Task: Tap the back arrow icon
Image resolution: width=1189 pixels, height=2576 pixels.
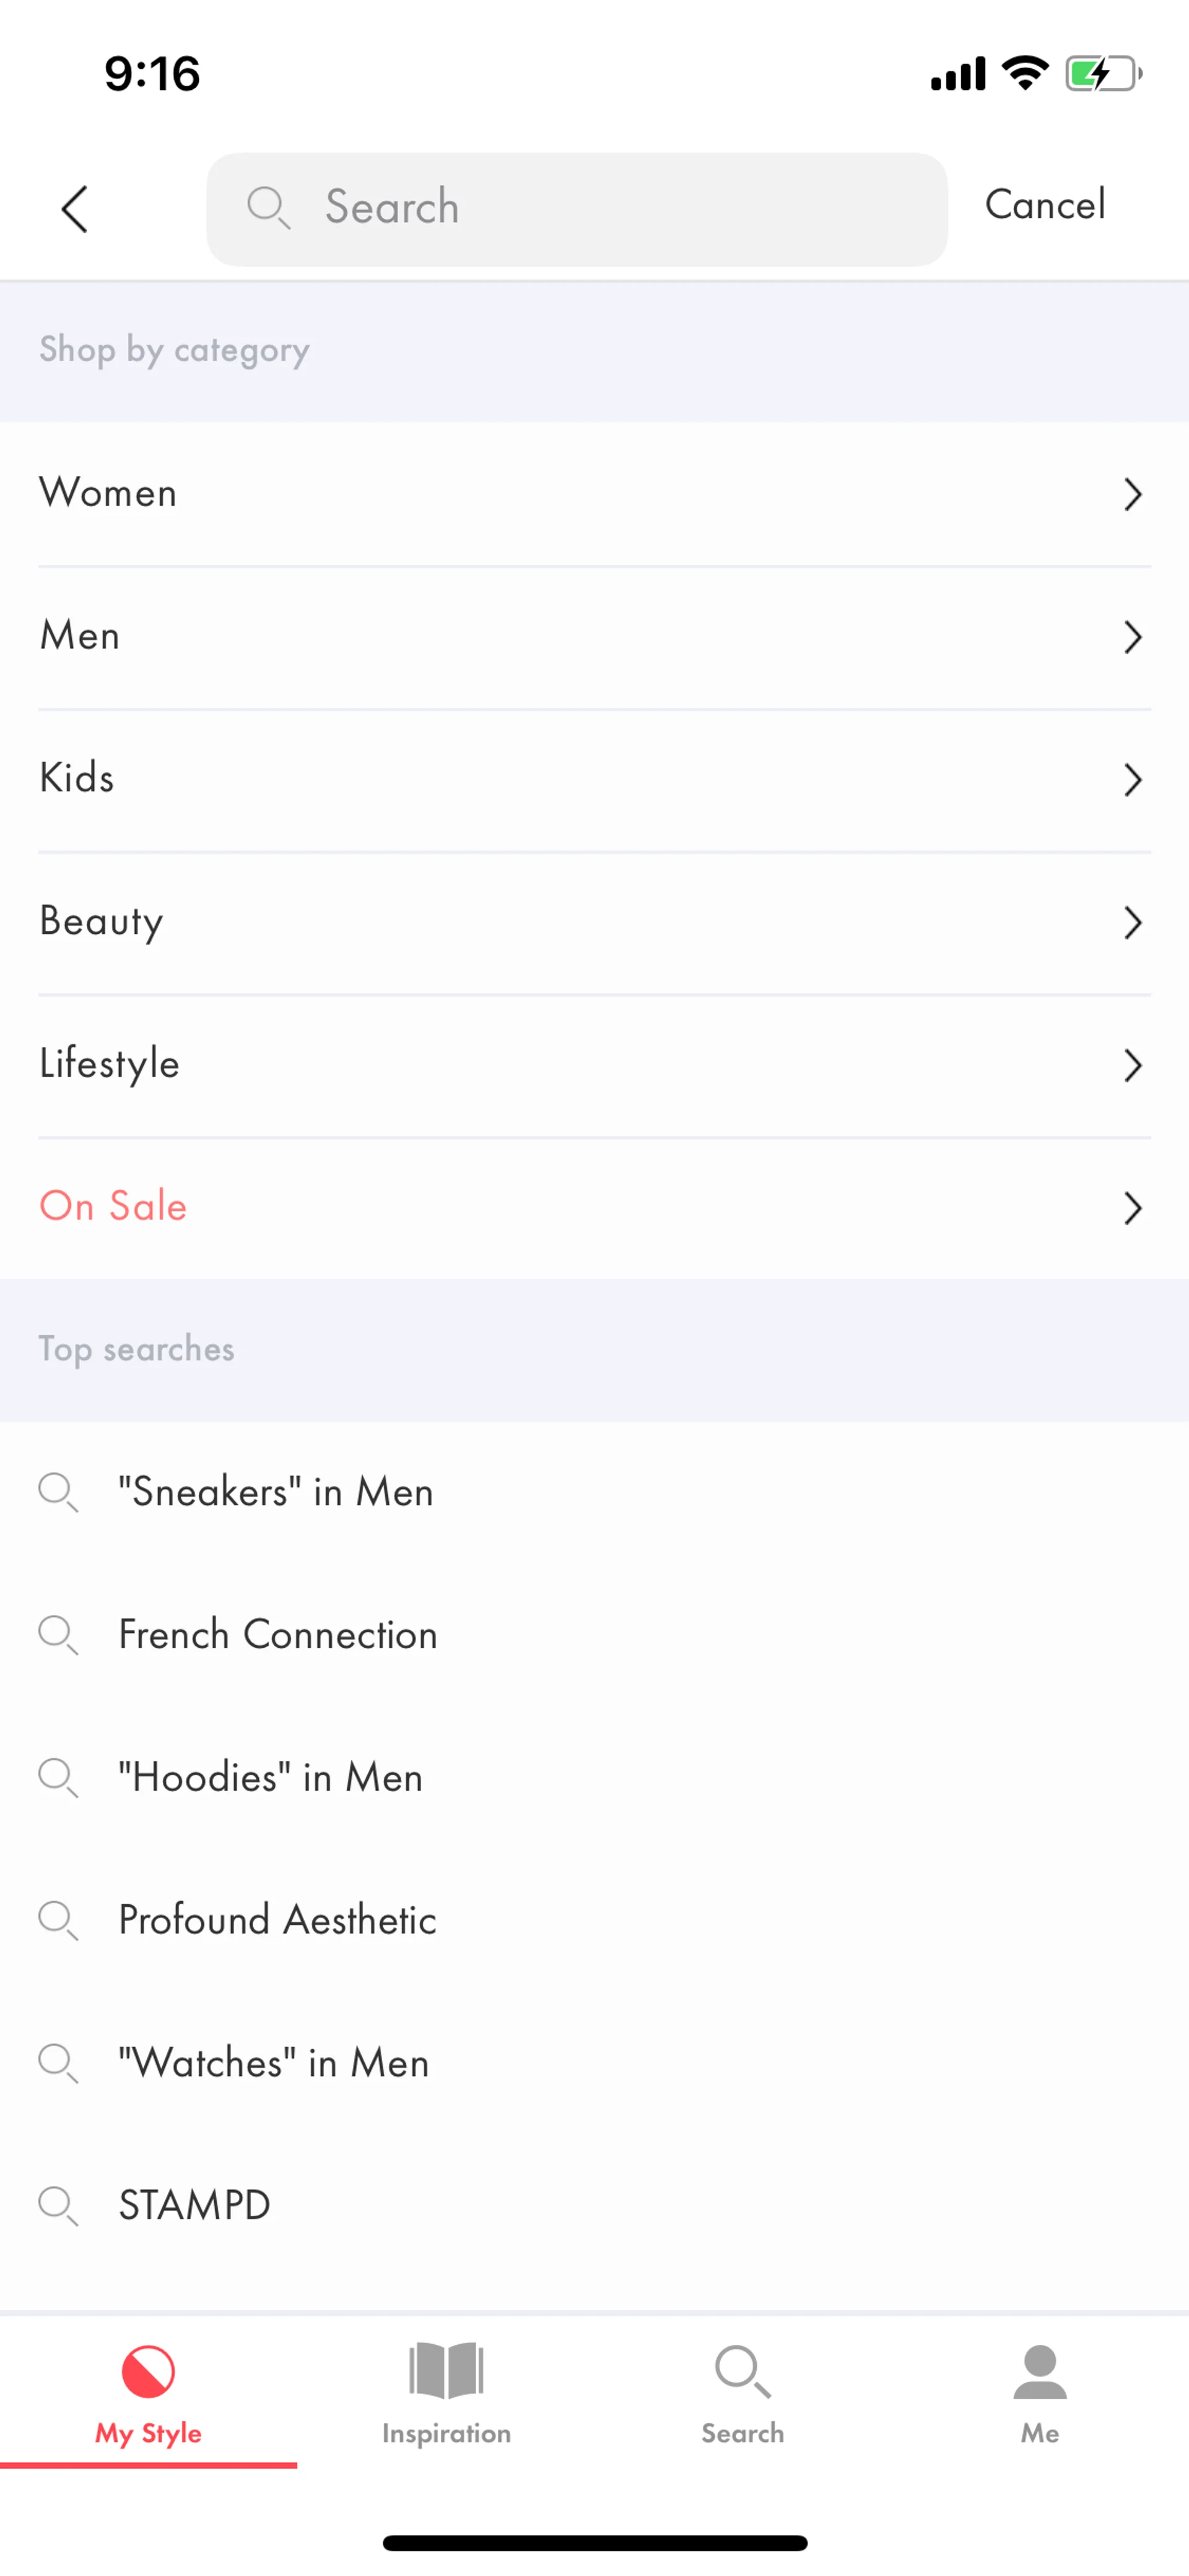Action: 75,209
